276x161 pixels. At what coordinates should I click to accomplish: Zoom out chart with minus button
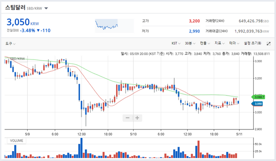click(x=128, y=118)
